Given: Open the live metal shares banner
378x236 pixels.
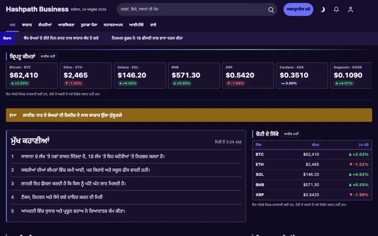Looking at the screenshot, I should click(x=189, y=115).
